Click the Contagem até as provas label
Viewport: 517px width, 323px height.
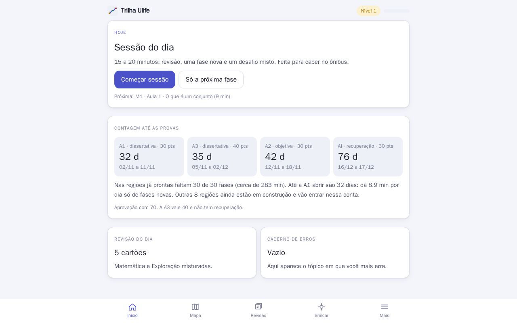(x=147, y=128)
